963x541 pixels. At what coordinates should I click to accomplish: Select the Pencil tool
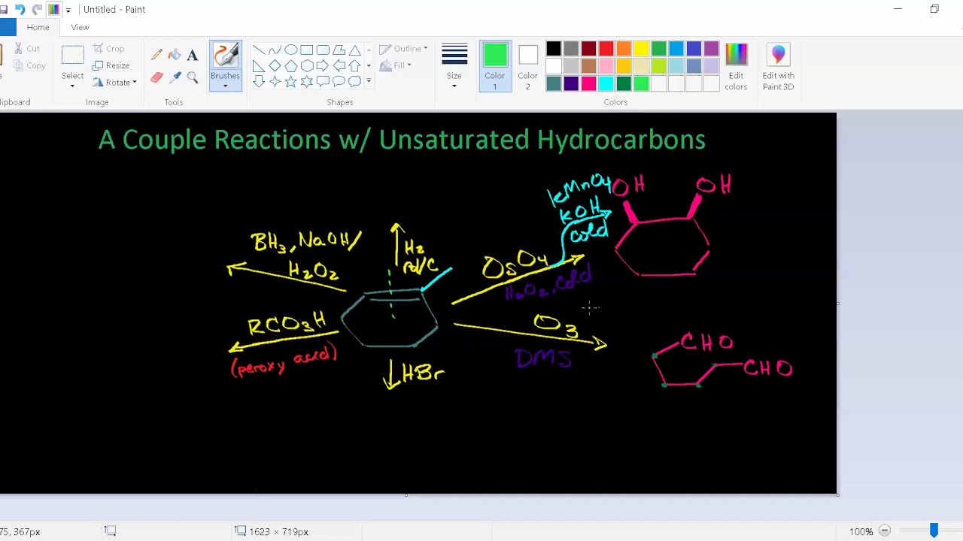click(x=156, y=55)
